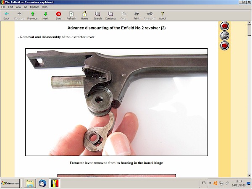Open the Options menu

[x=34, y=7]
